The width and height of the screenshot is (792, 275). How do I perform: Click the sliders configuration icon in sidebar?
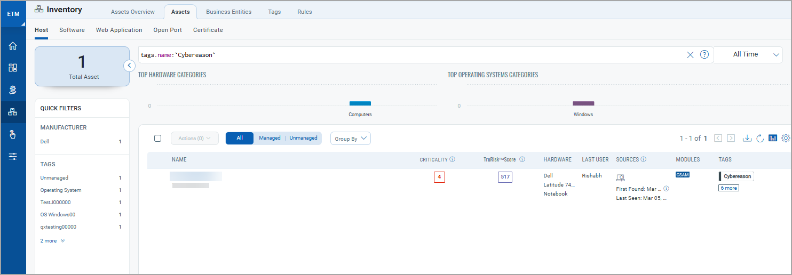click(13, 156)
